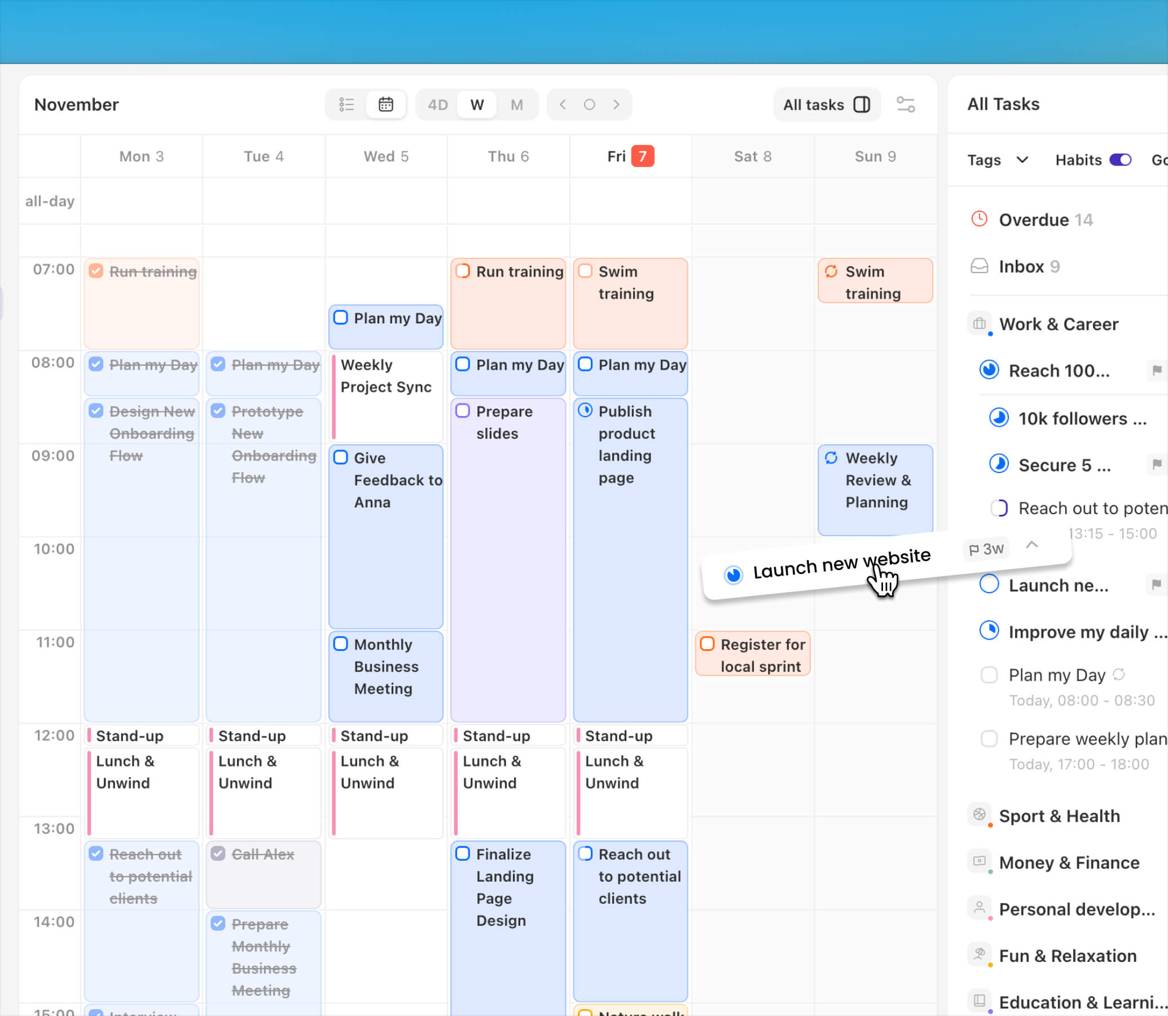Open the Inbox tray icon
Viewport: 1168px width, 1016px height.
979,266
